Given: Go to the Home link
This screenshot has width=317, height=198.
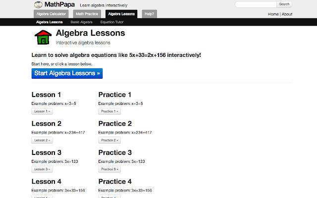Looking at the screenshot, I should [x=273, y=14].
